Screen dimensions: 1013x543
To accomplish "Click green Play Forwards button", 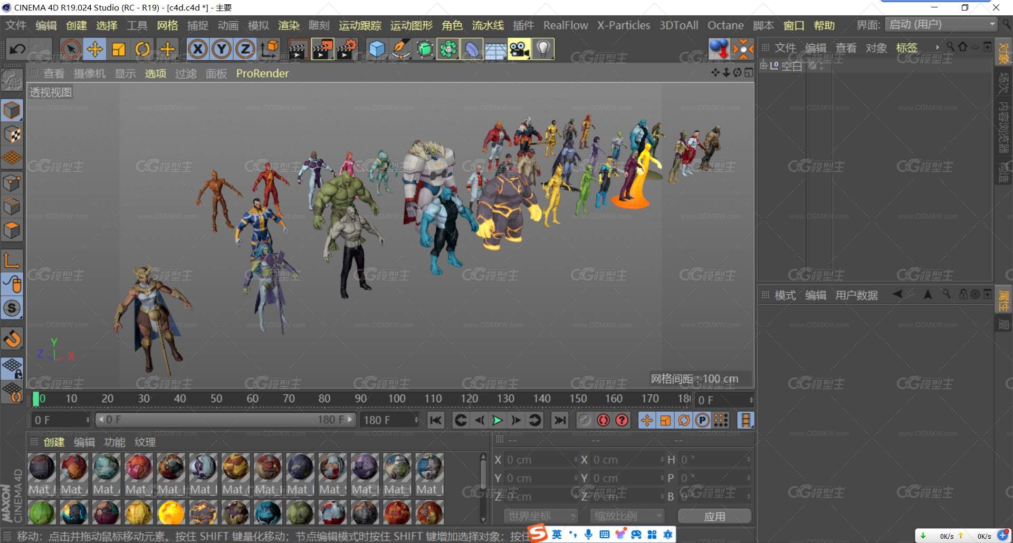I will click(497, 420).
